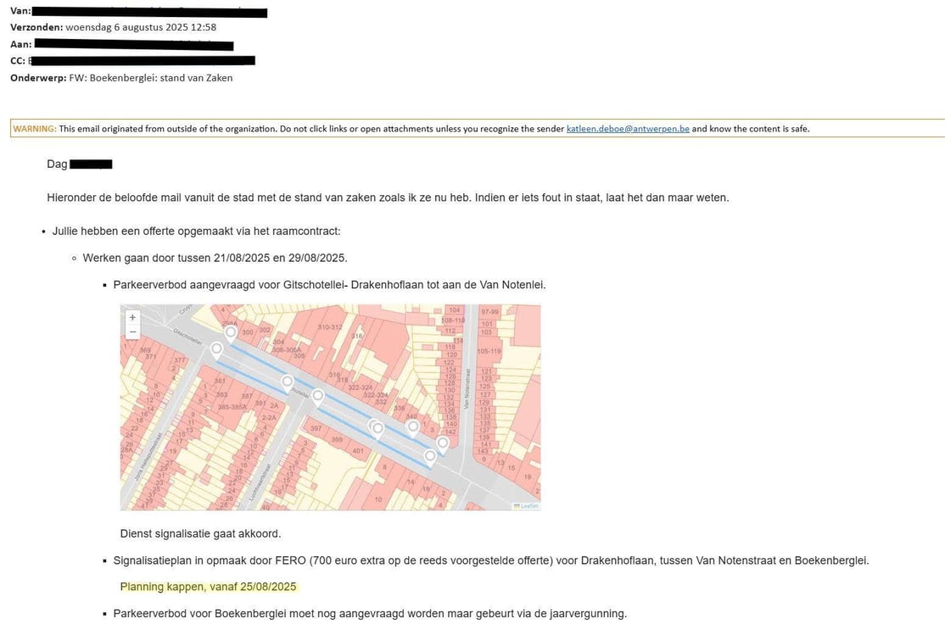Click the marker above building 397

pos(317,397)
